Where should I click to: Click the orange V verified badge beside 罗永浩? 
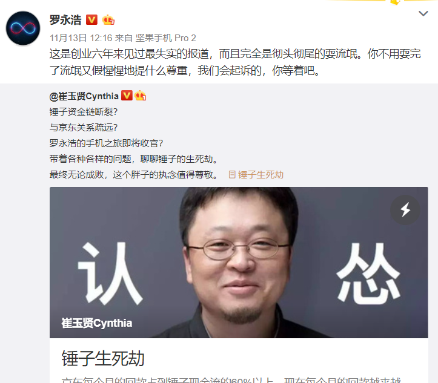click(91, 20)
